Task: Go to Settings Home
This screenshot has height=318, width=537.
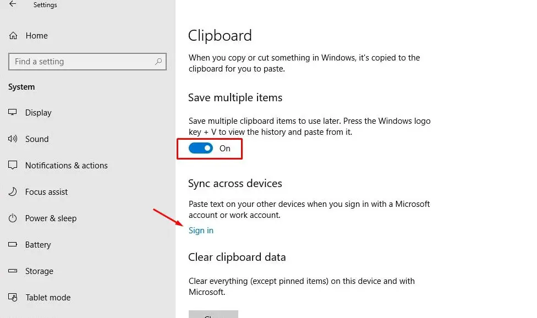Action: tap(36, 36)
